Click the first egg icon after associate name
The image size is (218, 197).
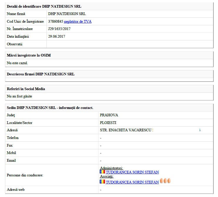point(162,181)
